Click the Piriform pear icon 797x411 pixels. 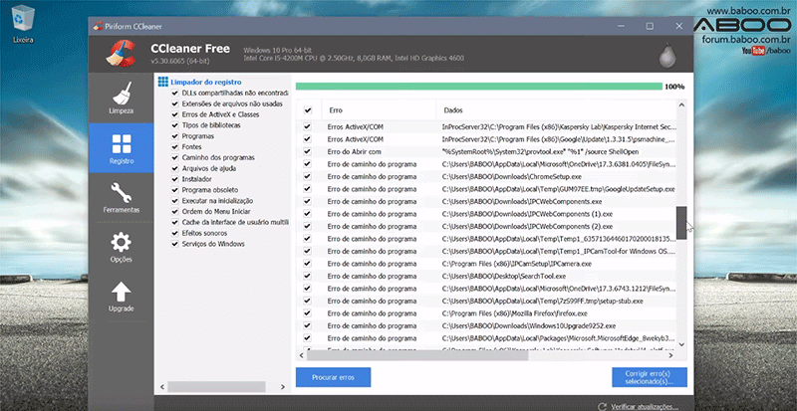[666, 56]
